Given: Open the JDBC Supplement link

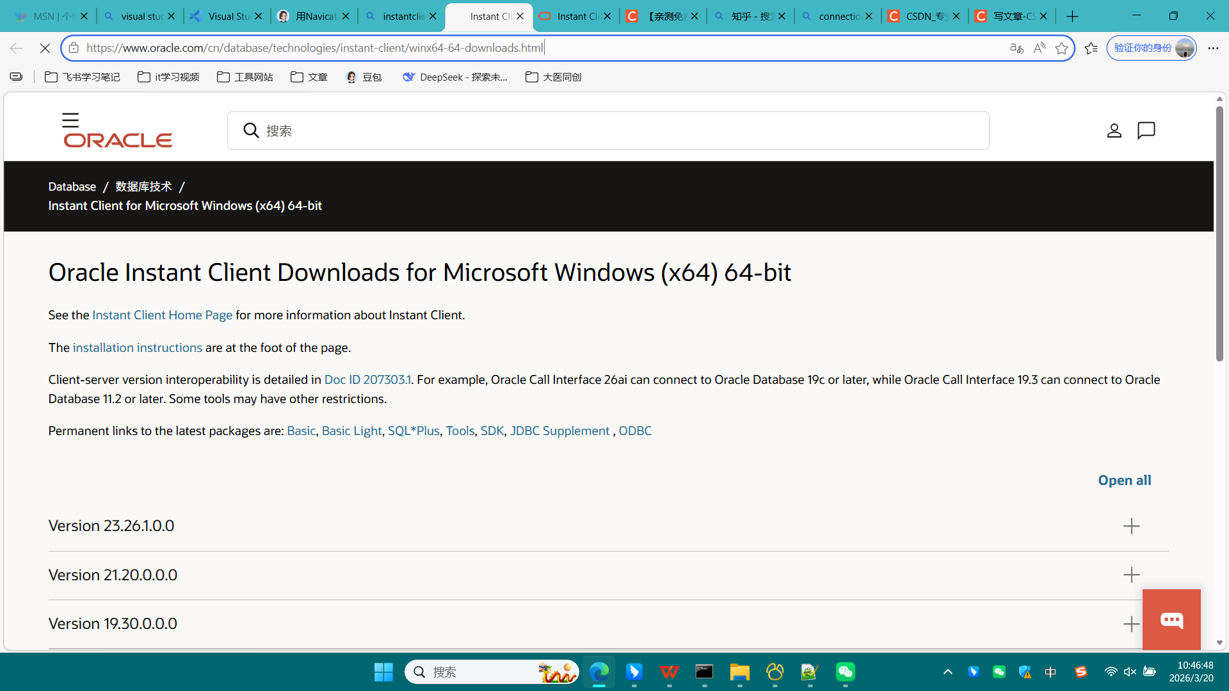Looking at the screenshot, I should [x=559, y=431].
